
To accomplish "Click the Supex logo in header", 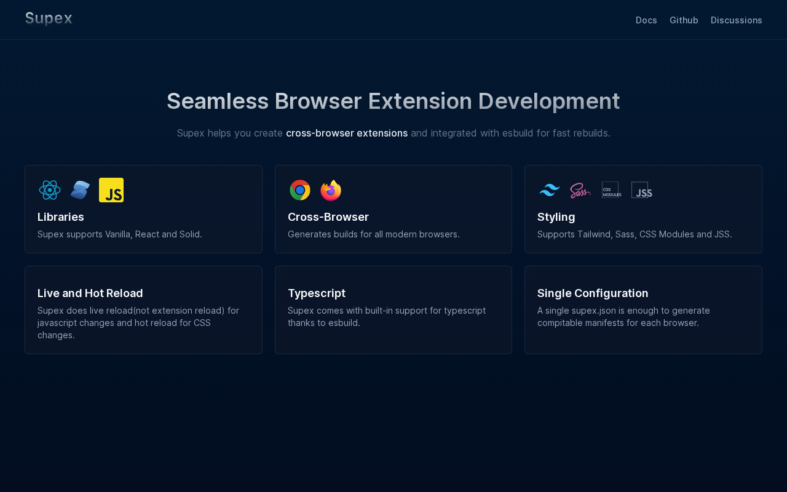I will tap(49, 19).
